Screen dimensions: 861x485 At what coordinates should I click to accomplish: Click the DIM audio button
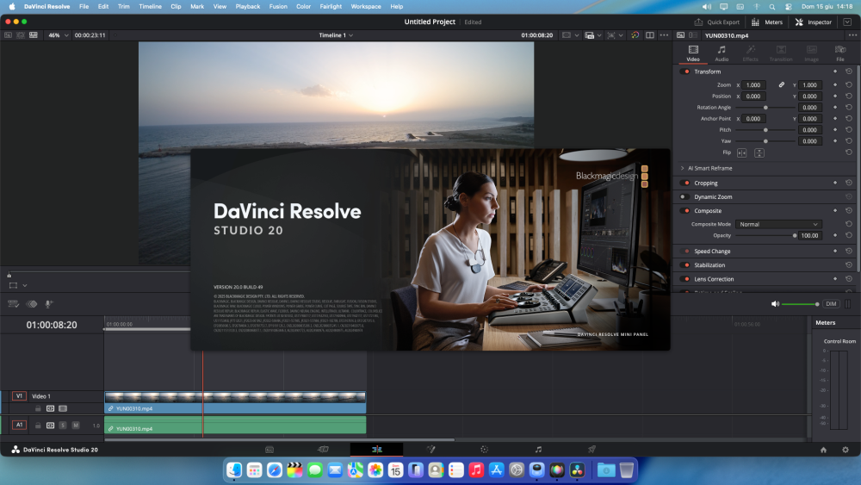tap(832, 304)
